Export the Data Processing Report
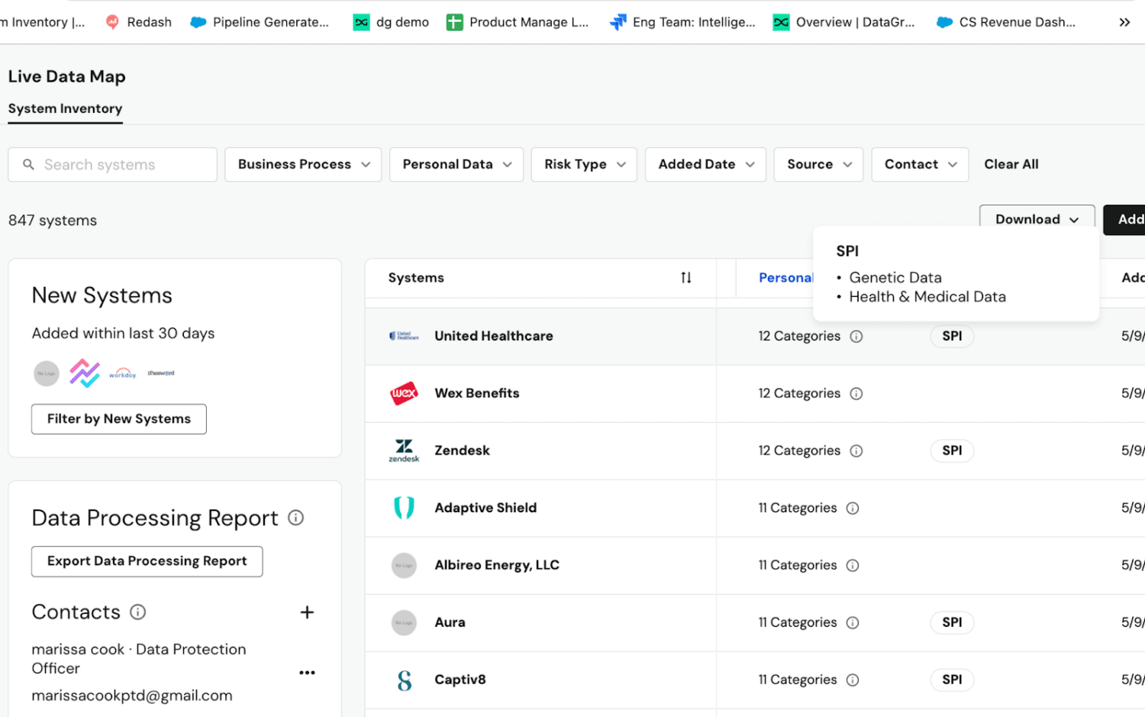This screenshot has width=1145, height=717. (x=146, y=561)
